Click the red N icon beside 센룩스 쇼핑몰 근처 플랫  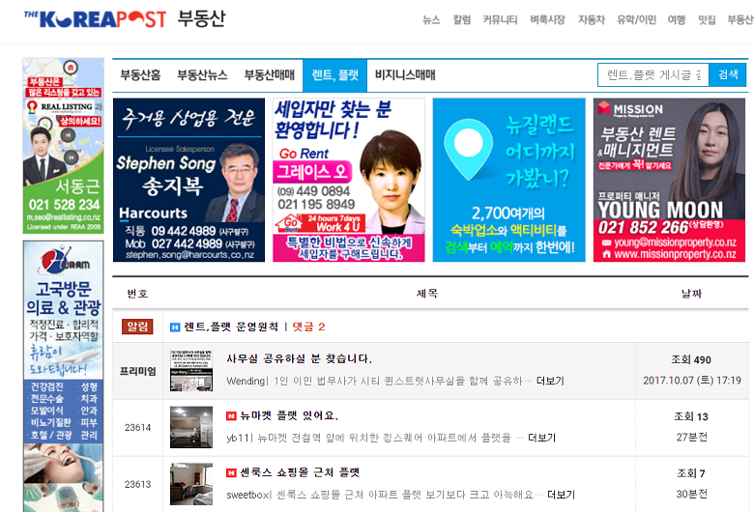(231, 472)
